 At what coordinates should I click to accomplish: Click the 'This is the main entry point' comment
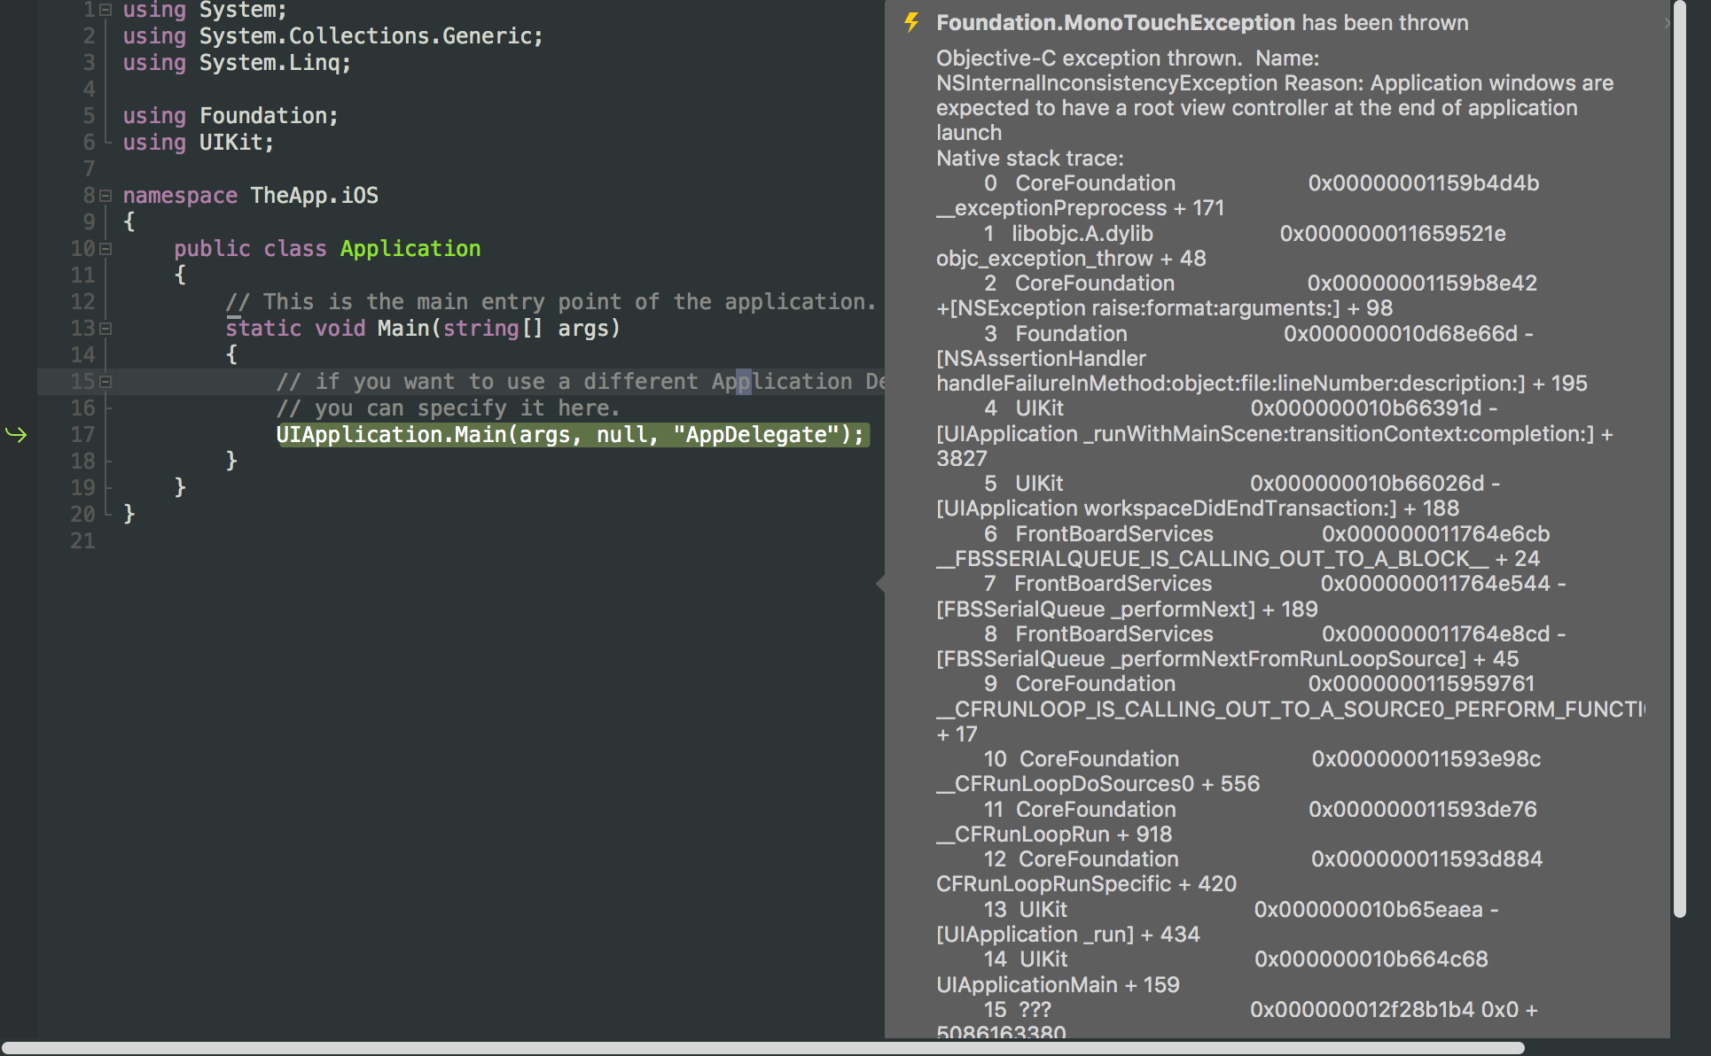click(551, 302)
